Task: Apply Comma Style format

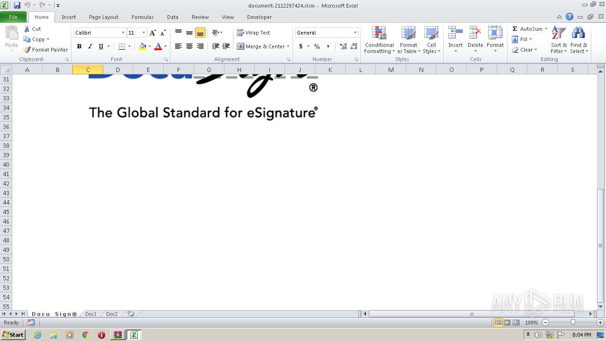Action: [328, 46]
